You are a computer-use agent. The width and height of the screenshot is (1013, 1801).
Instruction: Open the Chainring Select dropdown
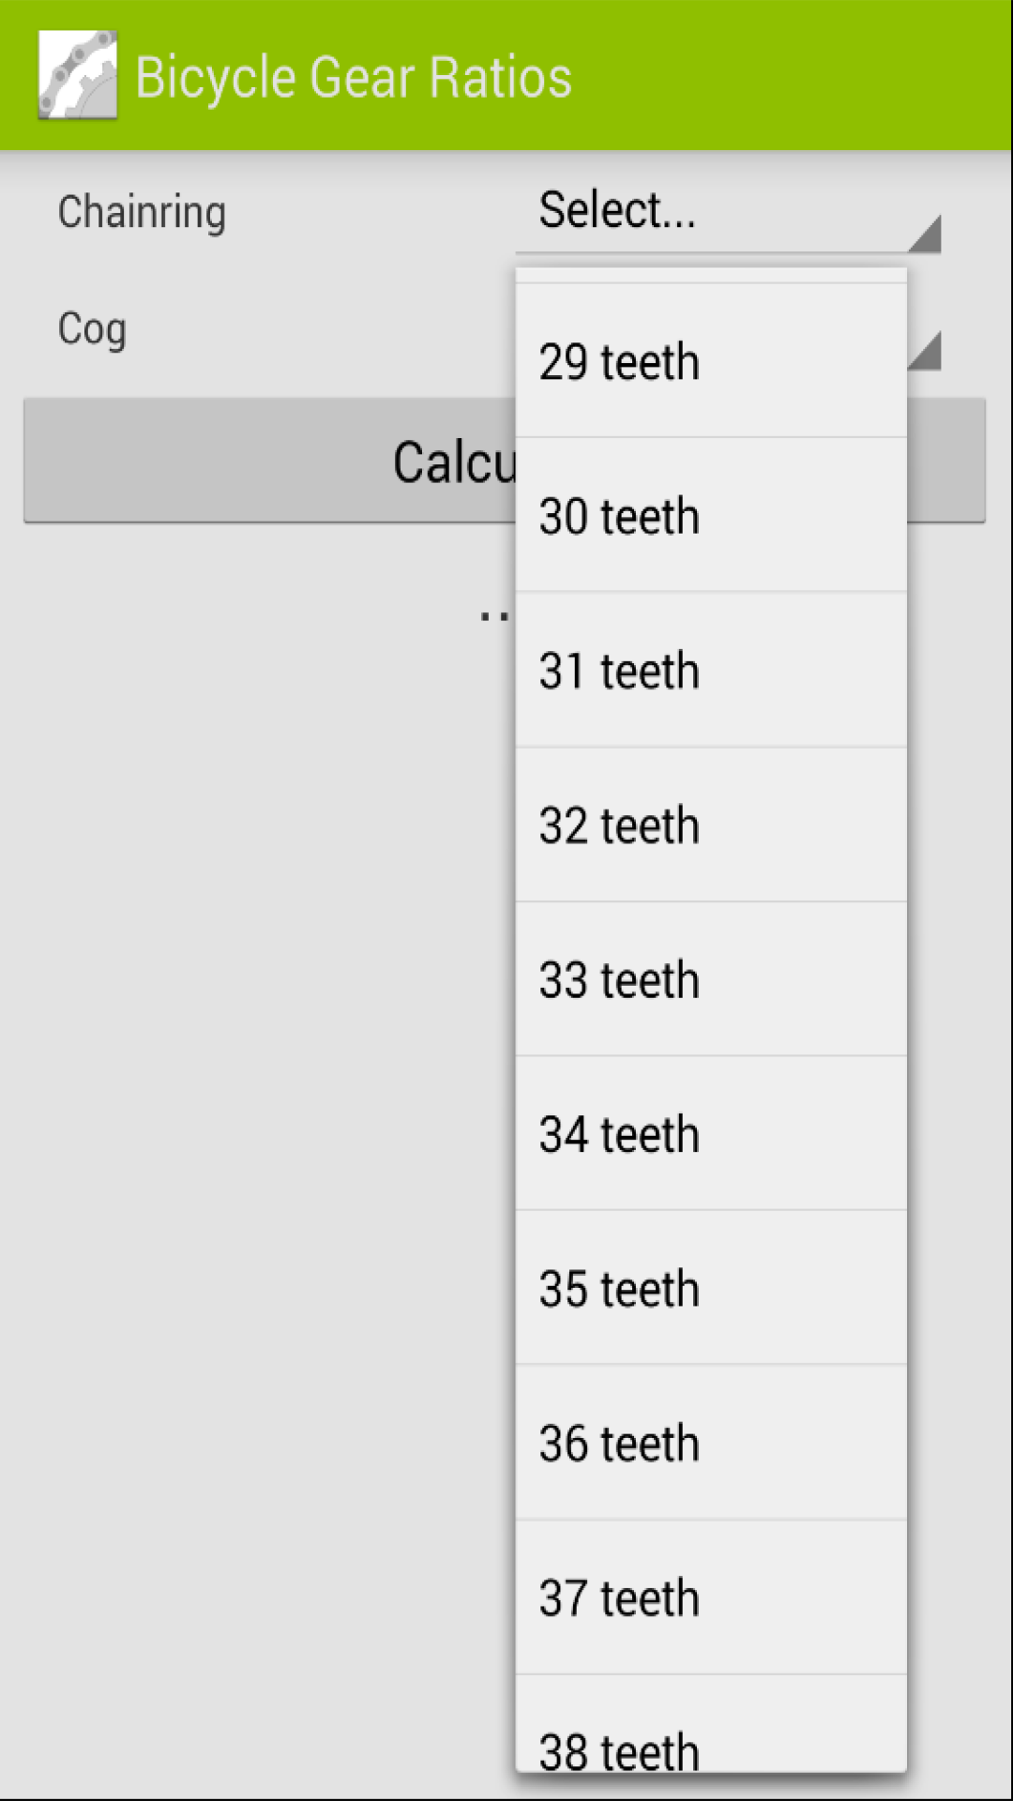[728, 212]
